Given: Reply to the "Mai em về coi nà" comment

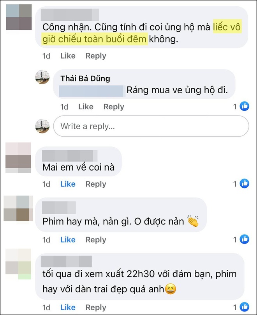Looking at the screenshot, I should point(96,184).
